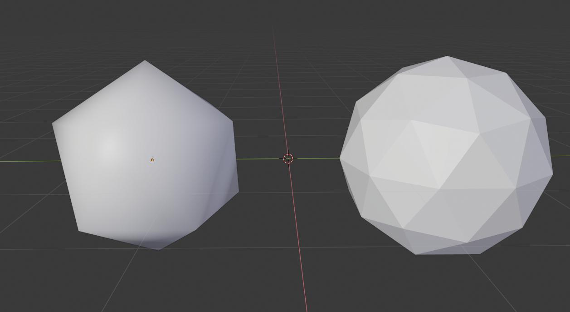Viewport: 570px width, 312px height.
Task: Select the flat-shaded icosphere on the right
Action: point(447,157)
